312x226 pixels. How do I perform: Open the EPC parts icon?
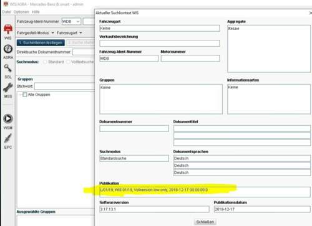coord(8,138)
